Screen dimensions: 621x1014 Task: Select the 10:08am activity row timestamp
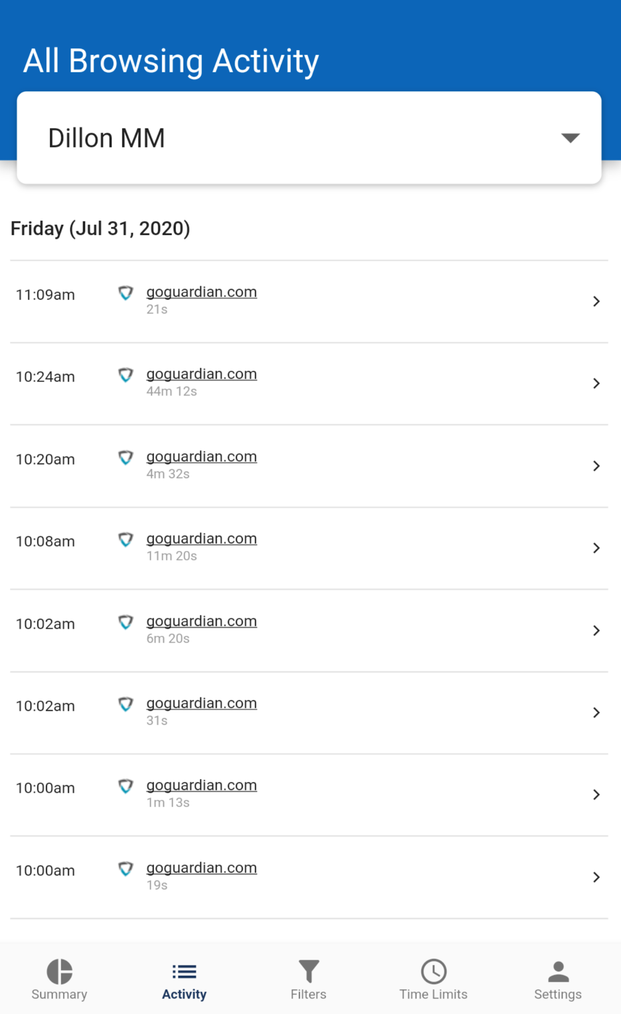click(45, 541)
